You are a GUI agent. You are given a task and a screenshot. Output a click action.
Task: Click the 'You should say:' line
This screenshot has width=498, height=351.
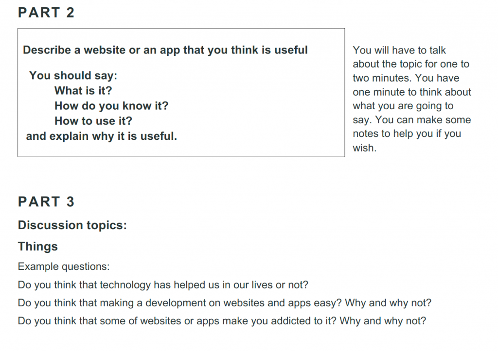[x=73, y=76]
